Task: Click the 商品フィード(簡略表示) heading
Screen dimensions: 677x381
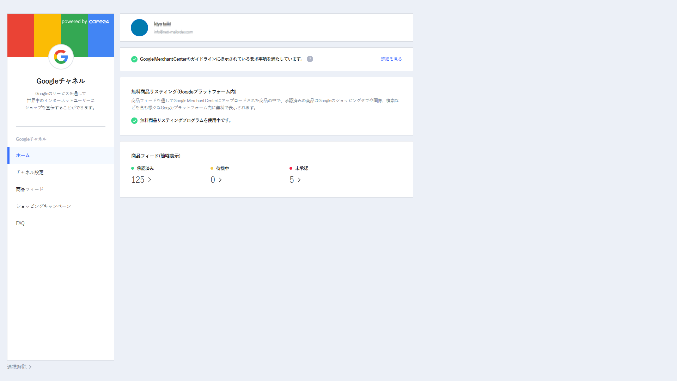Action: [x=156, y=156]
